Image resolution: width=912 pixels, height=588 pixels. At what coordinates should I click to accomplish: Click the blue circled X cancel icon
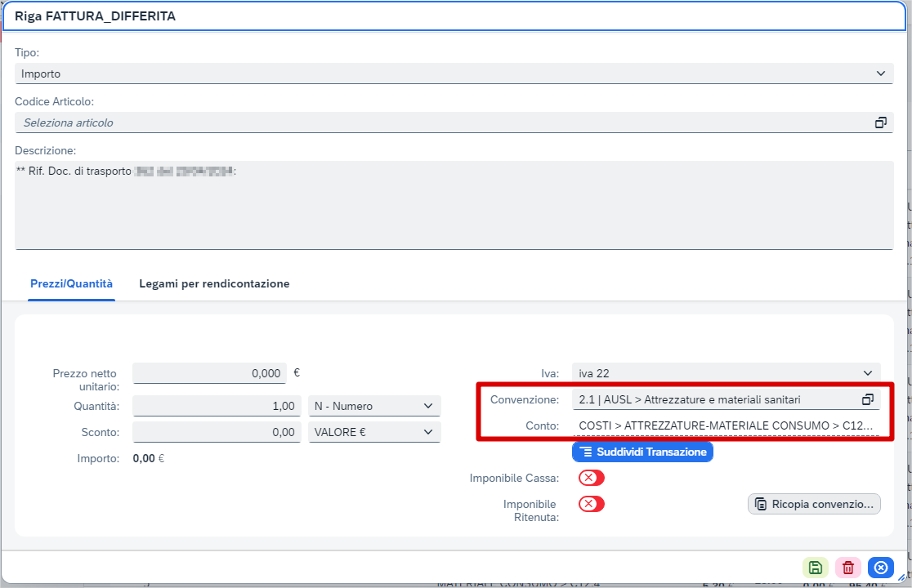click(x=881, y=568)
